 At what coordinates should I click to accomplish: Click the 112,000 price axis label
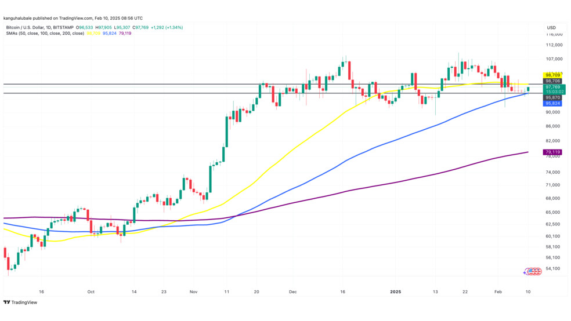(554, 45)
